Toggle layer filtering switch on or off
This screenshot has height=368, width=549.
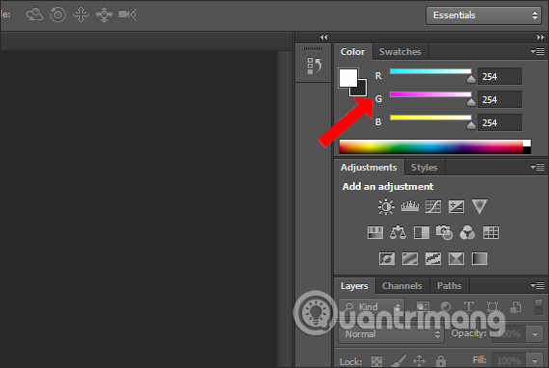click(x=538, y=307)
